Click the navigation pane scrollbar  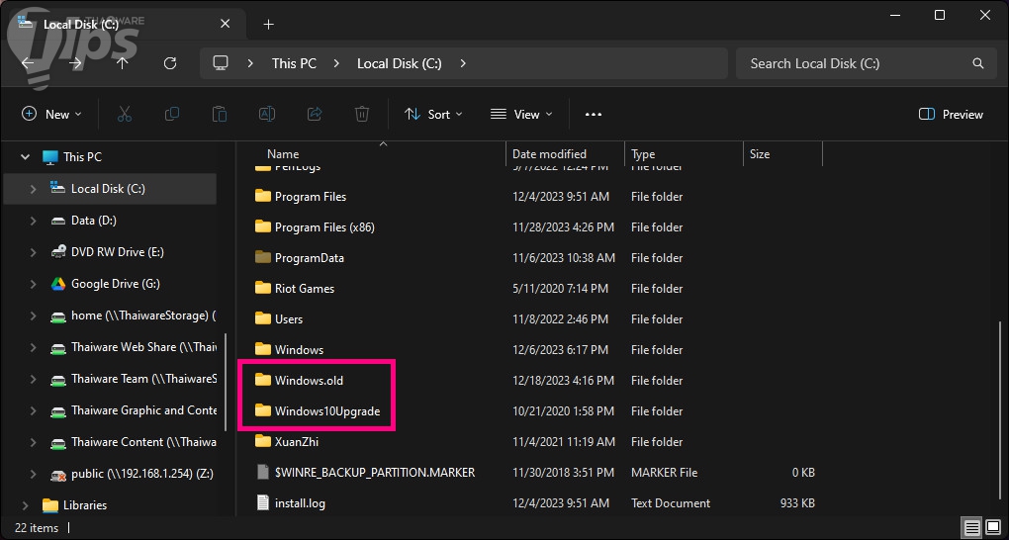click(226, 383)
